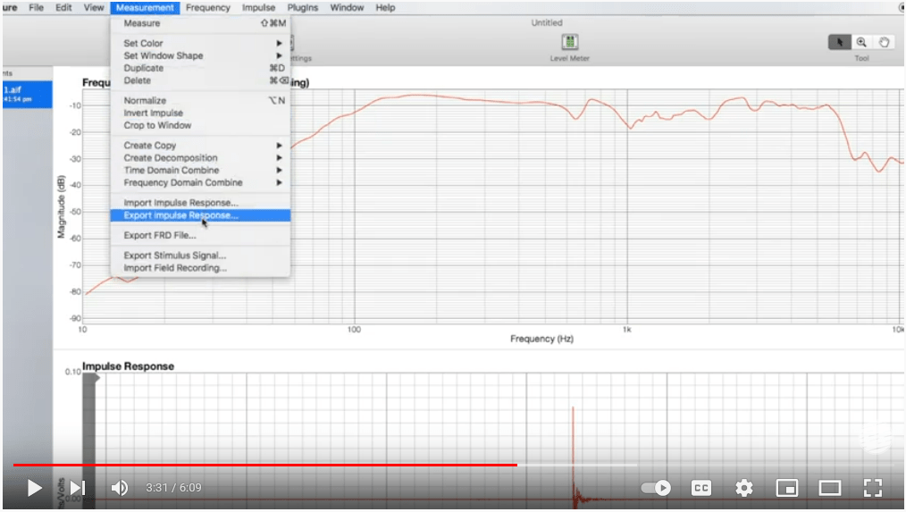Expand the Create Copy submenu
The width and height of the screenshot is (906, 512).
pyautogui.click(x=200, y=146)
